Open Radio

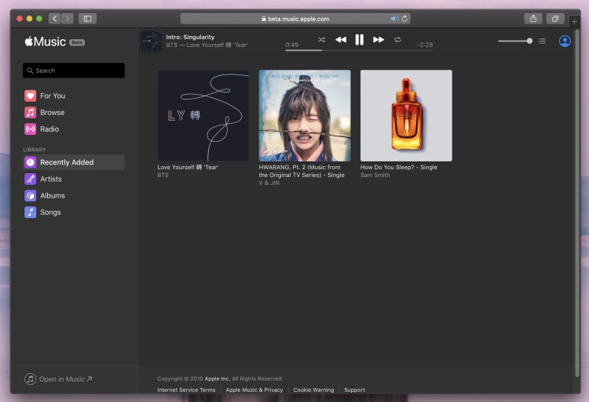point(74,129)
